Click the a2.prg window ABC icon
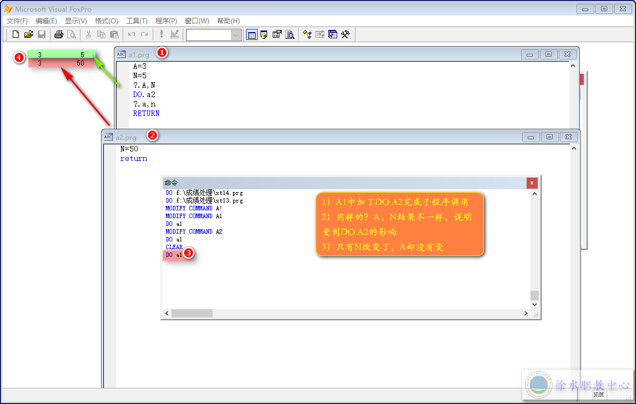The width and height of the screenshot is (636, 404). (x=108, y=137)
